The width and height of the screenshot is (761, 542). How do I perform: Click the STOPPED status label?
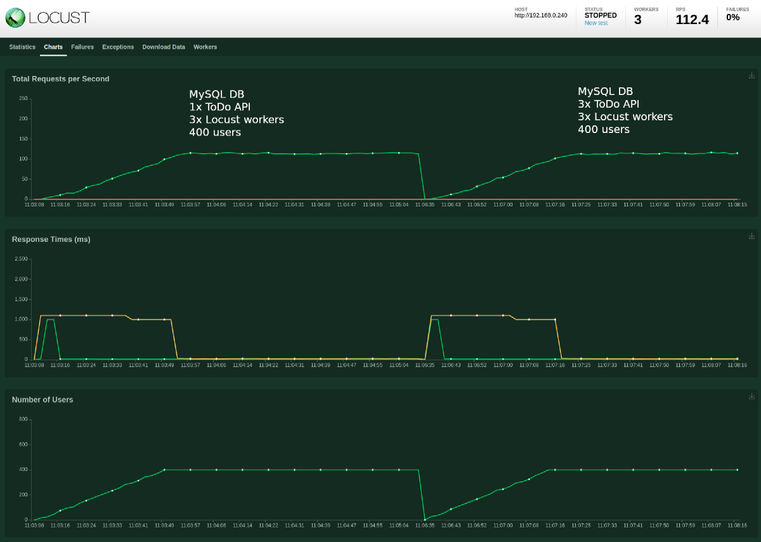[601, 15]
